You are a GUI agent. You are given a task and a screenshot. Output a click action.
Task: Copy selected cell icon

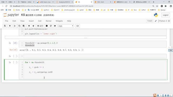pyautogui.click(x=19, y=26)
